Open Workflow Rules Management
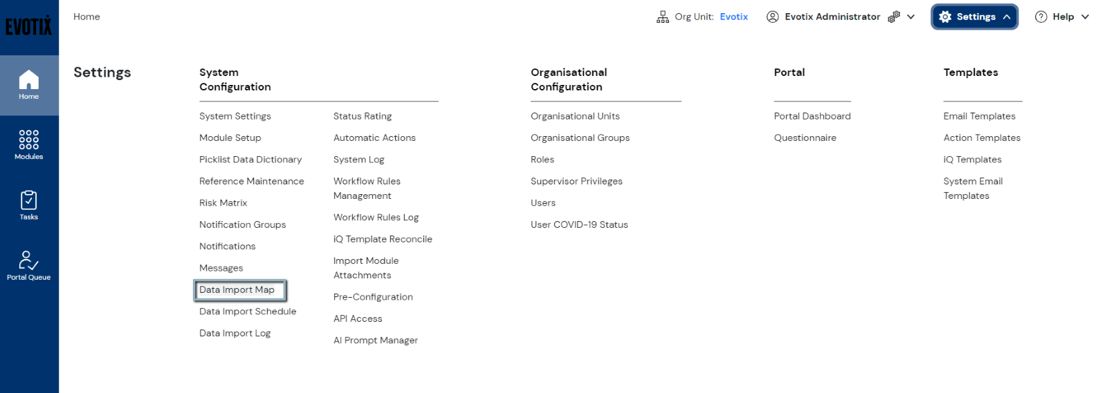 (x=367, y=189)
